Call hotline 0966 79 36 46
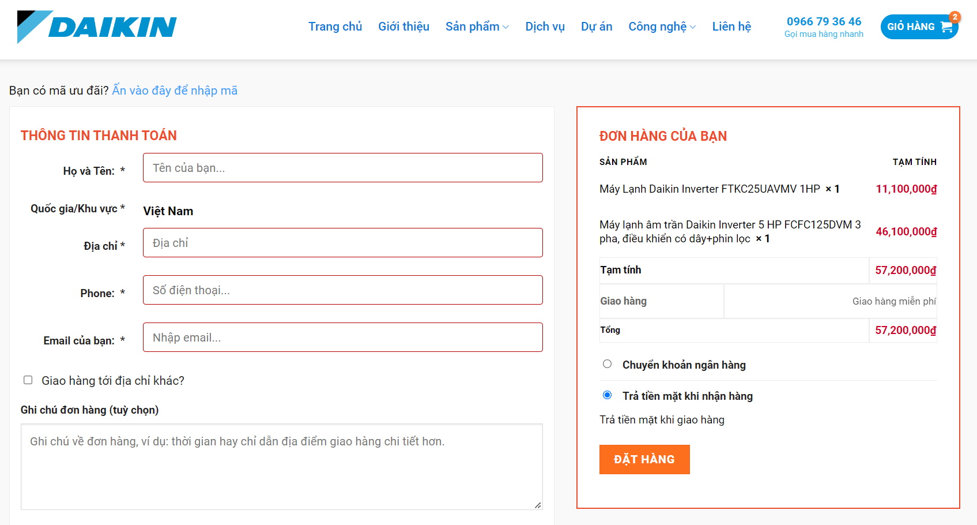The height and width of the screenshot is (525, 977). point(824,21)
